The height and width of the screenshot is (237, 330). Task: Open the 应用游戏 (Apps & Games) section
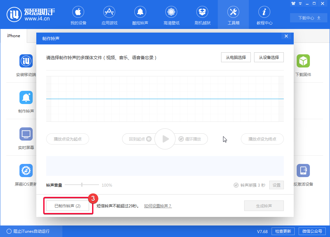tap(109, 15)
